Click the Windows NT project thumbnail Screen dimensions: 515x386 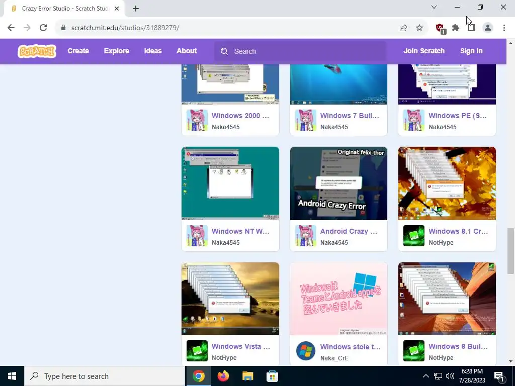230,183
